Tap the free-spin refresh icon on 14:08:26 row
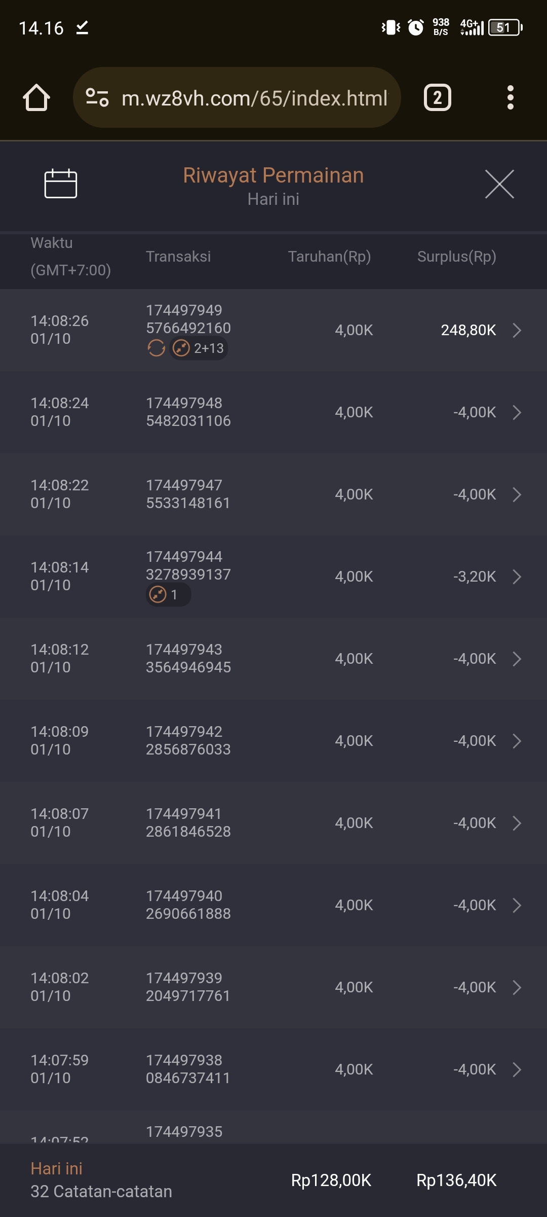Viewport: 547px width, 1217px height. (x=157, y=348)
